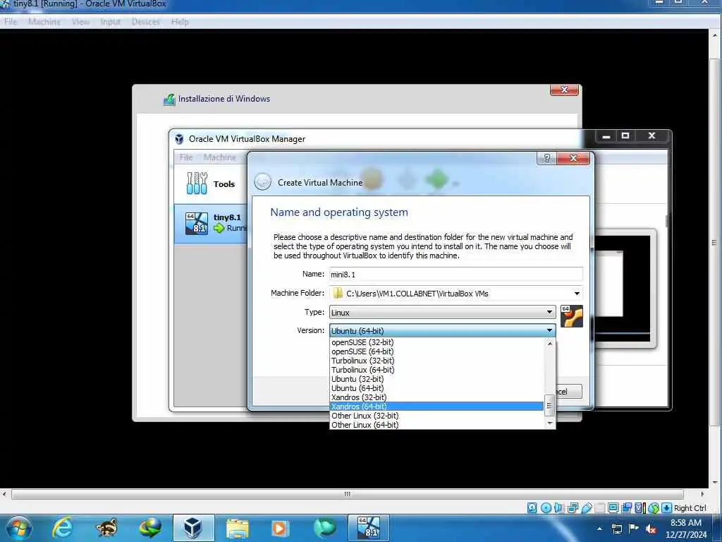Choose openSUSE (64-bit) from version list
This screenshot has width=722, height=542.
pyautogui.click(x=437, y=351)
